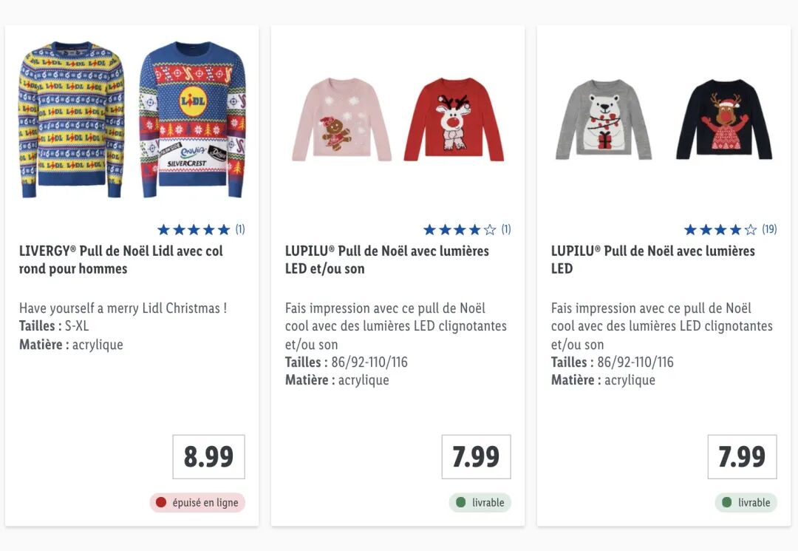
Task: Open the blue Lidl logo sweater image
Action: point(192,118)
